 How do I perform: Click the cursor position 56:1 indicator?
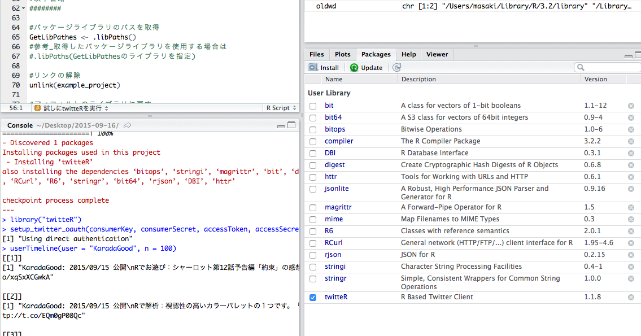(16, 108)
